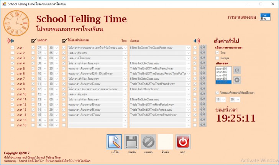Play sound preview for เวลา 11 row
This screenshot has height=165, width=279.
click(202, 99)
